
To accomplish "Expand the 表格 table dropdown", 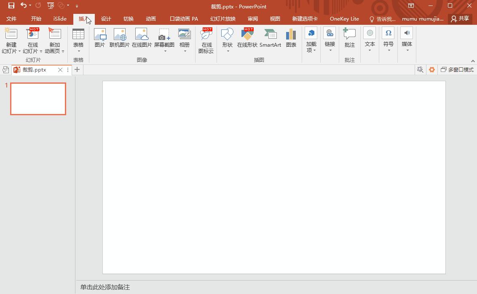I will tap(78, 51).
